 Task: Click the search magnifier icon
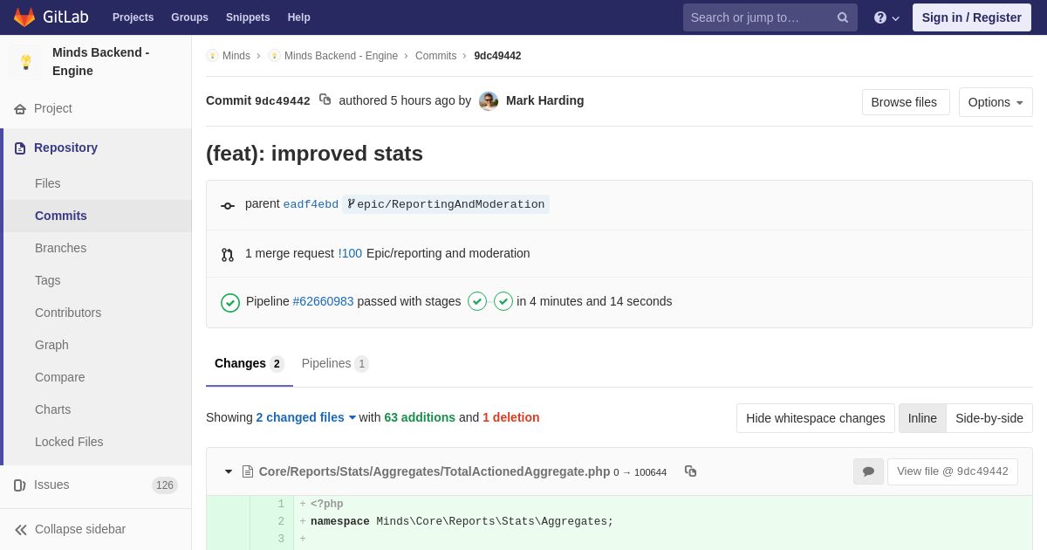(842, 17)
